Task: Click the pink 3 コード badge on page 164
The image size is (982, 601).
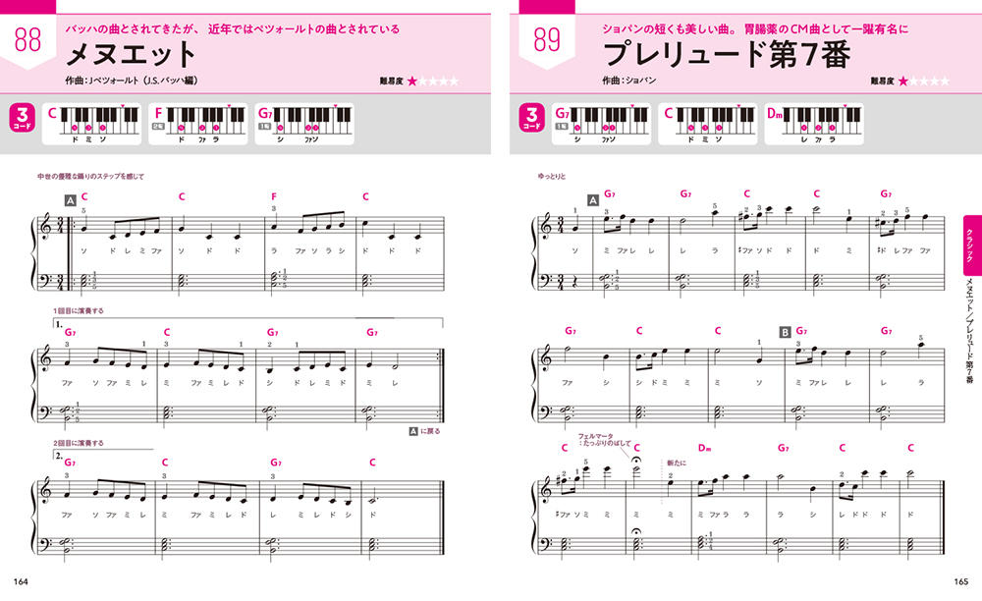Action: point(23,118)
